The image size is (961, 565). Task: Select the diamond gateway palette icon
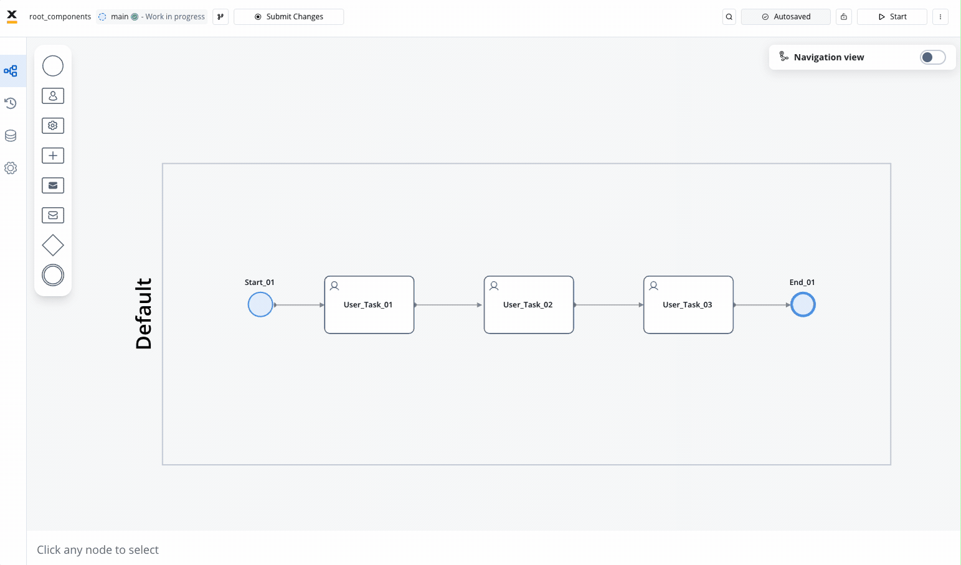click(53, 245)
